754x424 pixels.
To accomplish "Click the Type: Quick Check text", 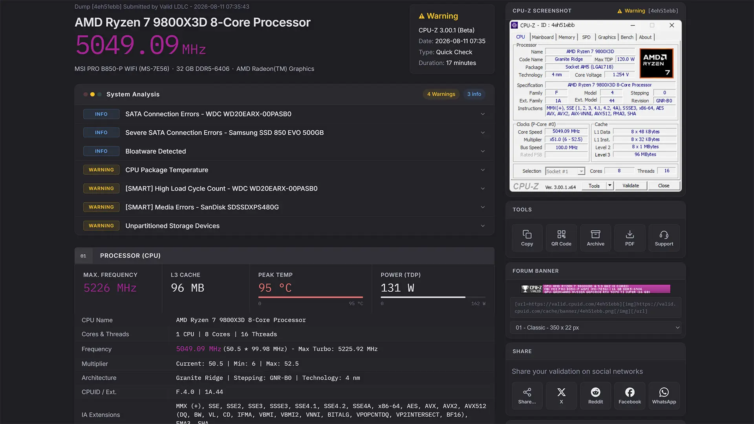I will [x=445, y=52].
